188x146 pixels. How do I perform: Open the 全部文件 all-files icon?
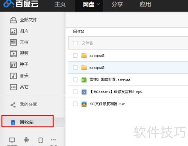pyautogui.click(x=13, y=20)
